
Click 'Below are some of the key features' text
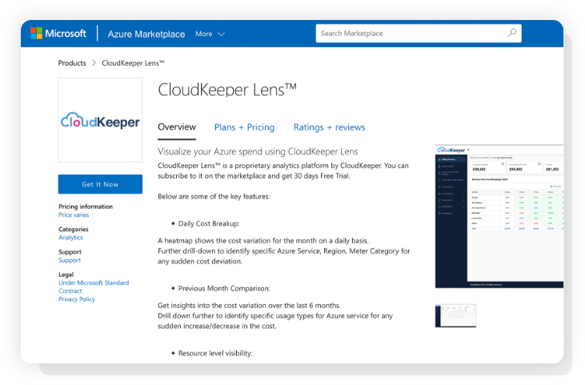point(214,197)
